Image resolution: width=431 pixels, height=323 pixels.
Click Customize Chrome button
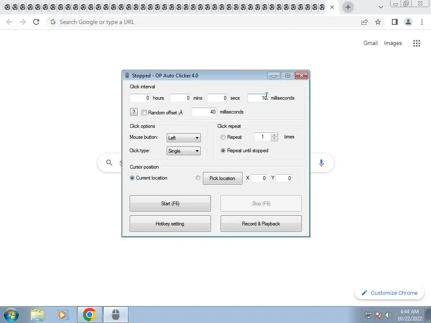point(389,293)
